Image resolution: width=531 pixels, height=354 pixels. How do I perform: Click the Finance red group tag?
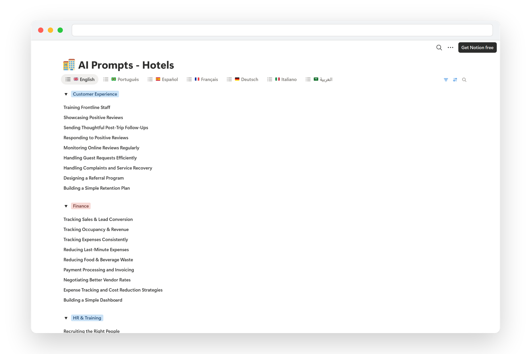pyautogui.click(x=81, y=206)
